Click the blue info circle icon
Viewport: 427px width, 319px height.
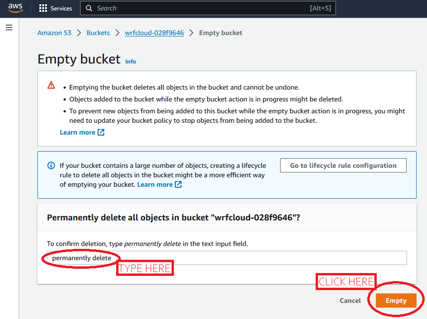coord(51,165)
